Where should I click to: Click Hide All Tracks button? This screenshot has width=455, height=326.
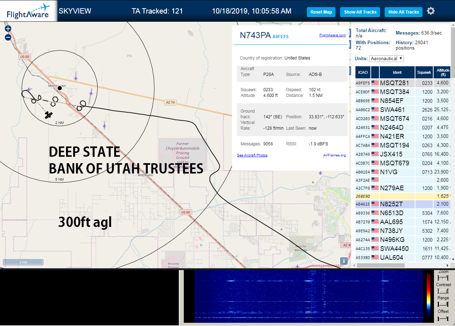(x=404, y=12)
